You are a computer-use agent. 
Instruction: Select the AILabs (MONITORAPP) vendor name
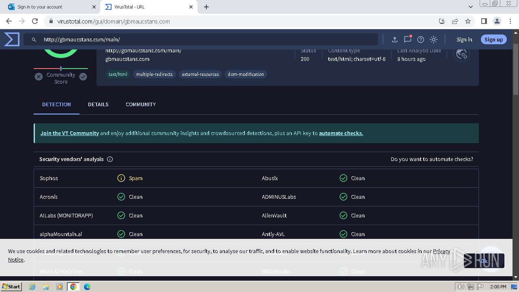(66, 215)
